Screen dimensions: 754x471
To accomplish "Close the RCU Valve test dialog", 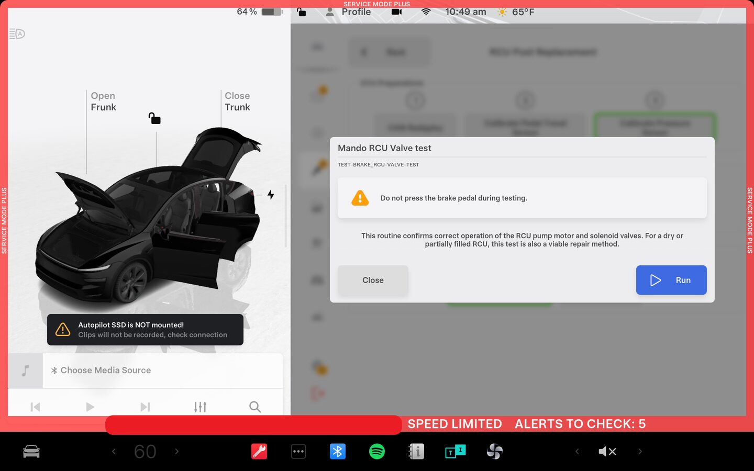I will 373,280.
